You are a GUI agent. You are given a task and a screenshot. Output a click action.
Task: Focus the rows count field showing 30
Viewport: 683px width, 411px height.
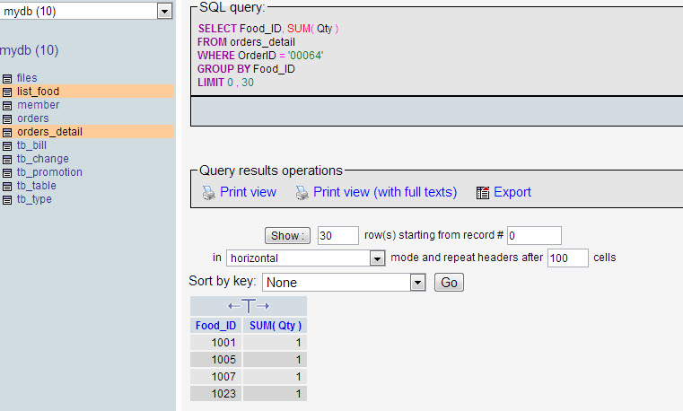(338, 235)
